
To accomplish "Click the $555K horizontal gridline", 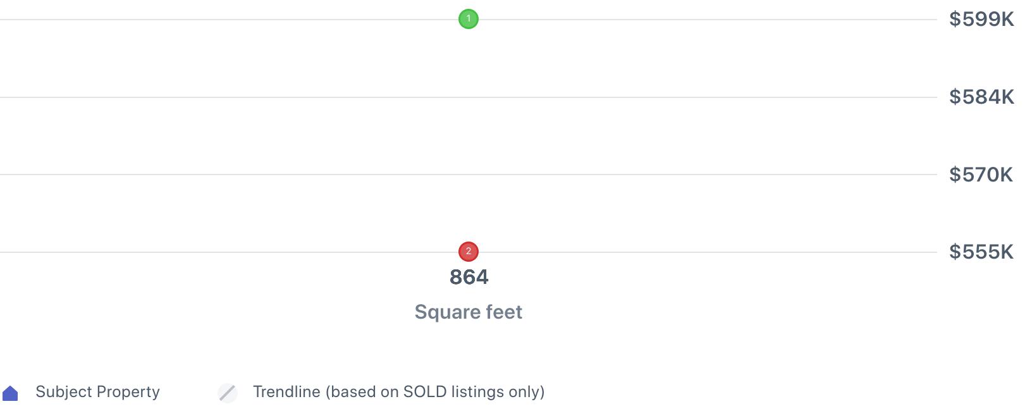I will tap(253, 252).
